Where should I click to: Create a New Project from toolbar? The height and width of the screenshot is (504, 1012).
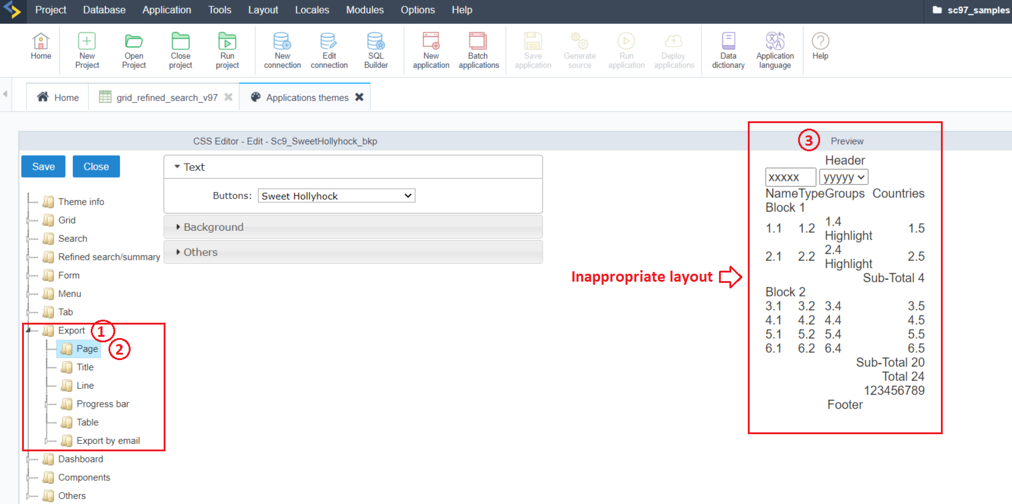[x=87, y=51]
